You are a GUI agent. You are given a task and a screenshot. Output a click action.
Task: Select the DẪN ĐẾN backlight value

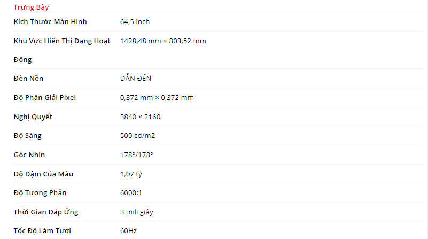coord(136,79)
